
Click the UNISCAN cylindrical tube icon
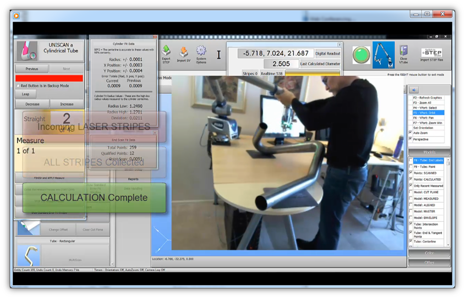[26, 51]
